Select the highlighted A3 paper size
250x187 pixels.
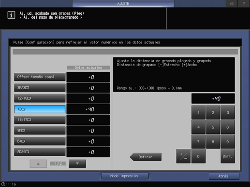point(40,109)
